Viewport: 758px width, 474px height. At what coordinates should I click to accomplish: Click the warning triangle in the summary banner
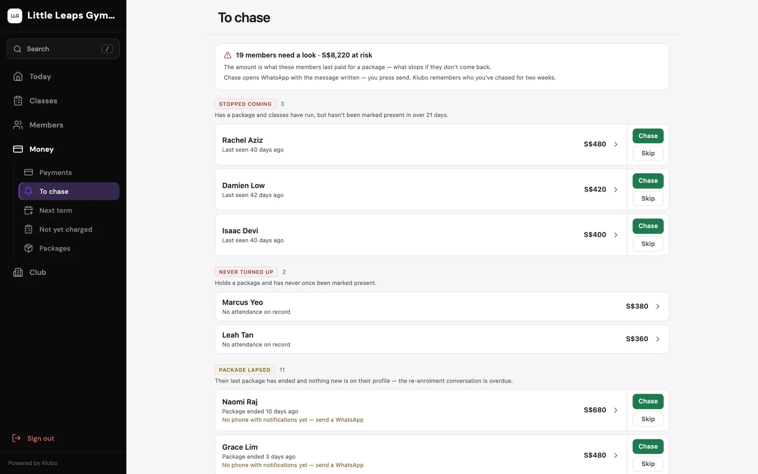[228, 55]
